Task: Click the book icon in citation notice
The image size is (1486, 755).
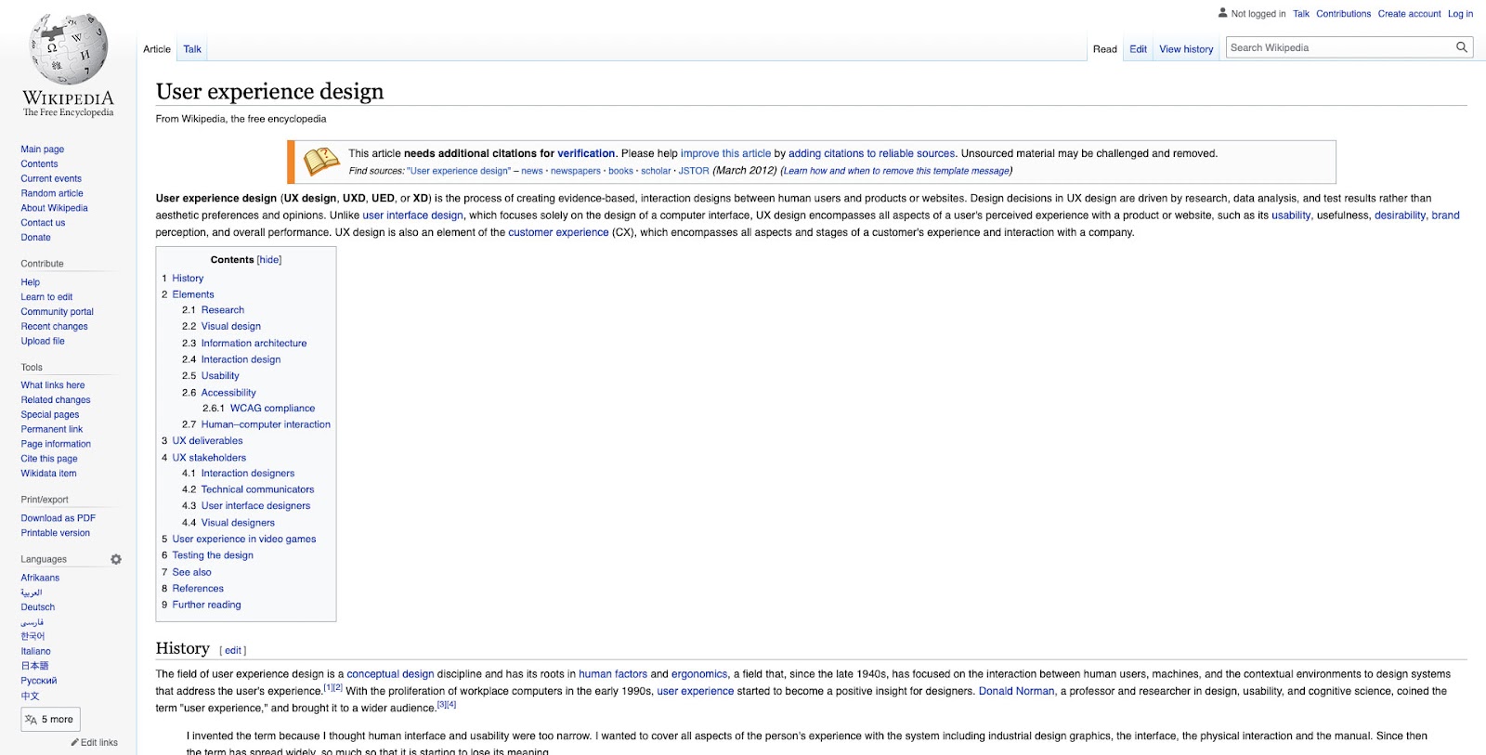Action: (x=321, y=162)
